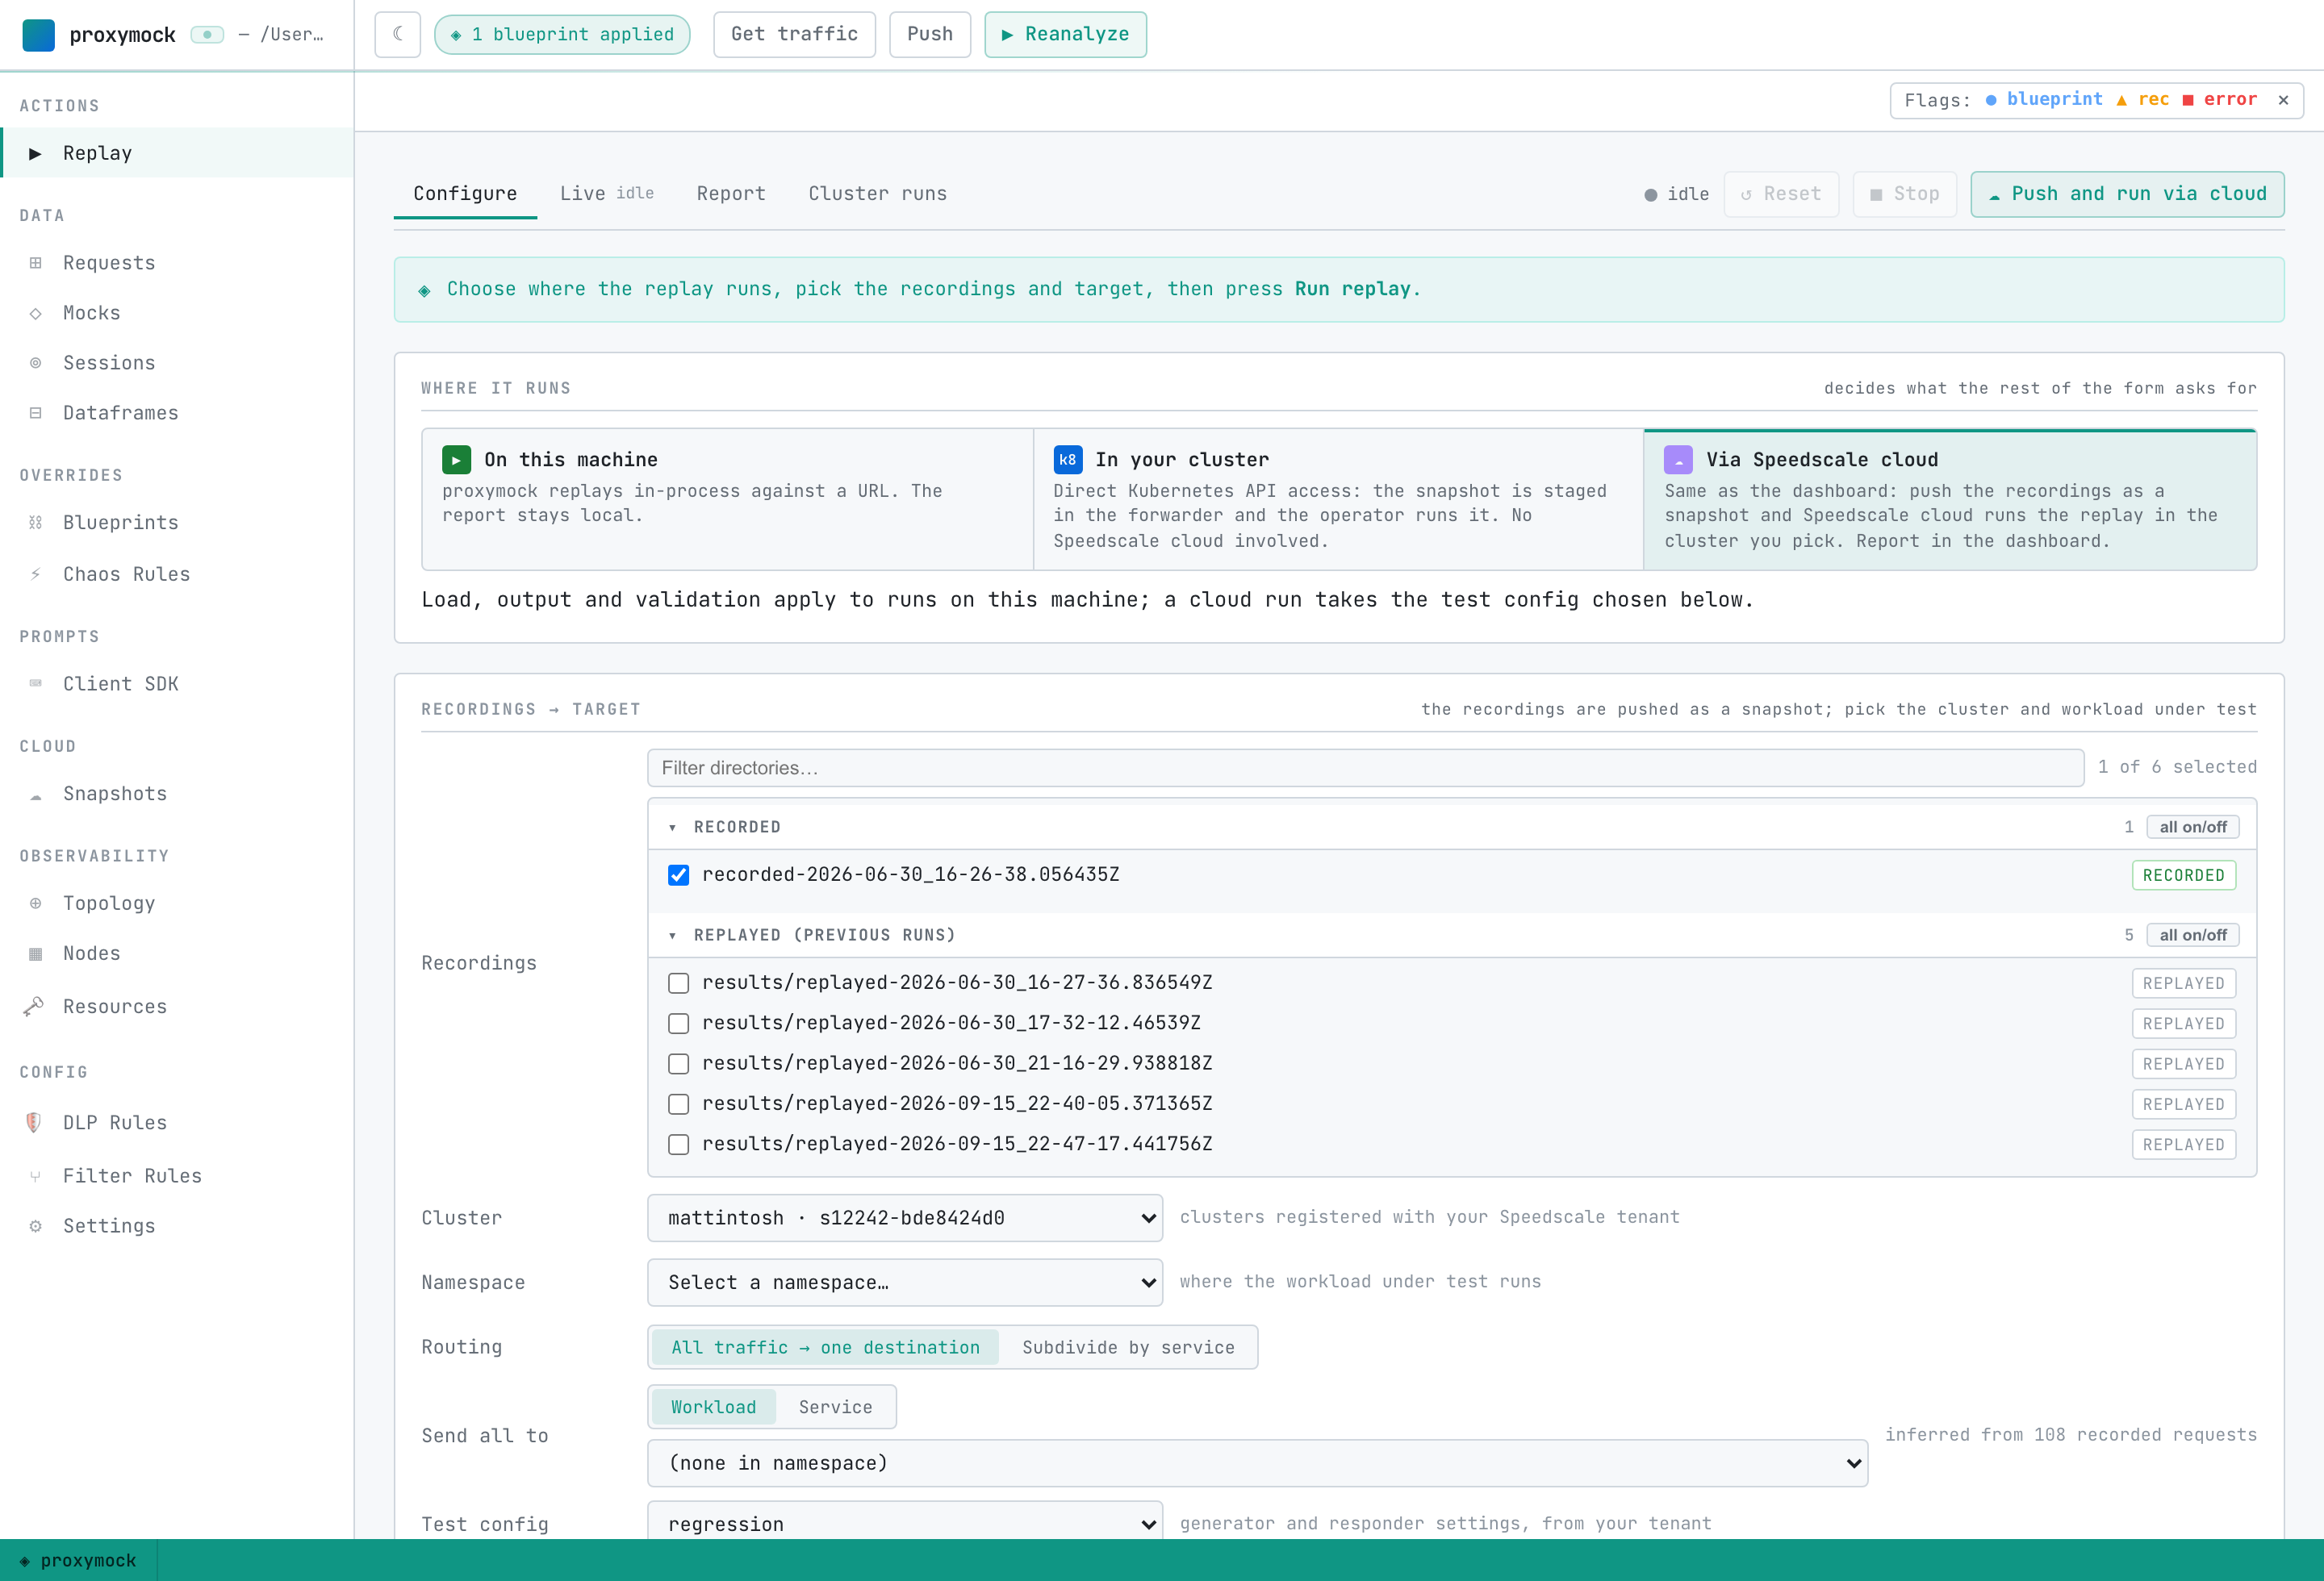Switch to the Configure tab
The image size is (2324, 1581).
pyautogui.click(x=465, y=194)
